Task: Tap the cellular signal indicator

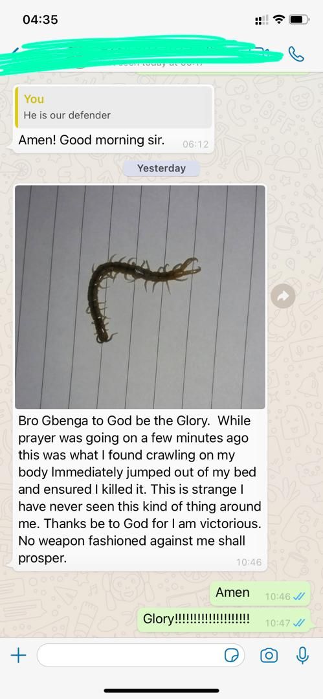Action: 262,20
